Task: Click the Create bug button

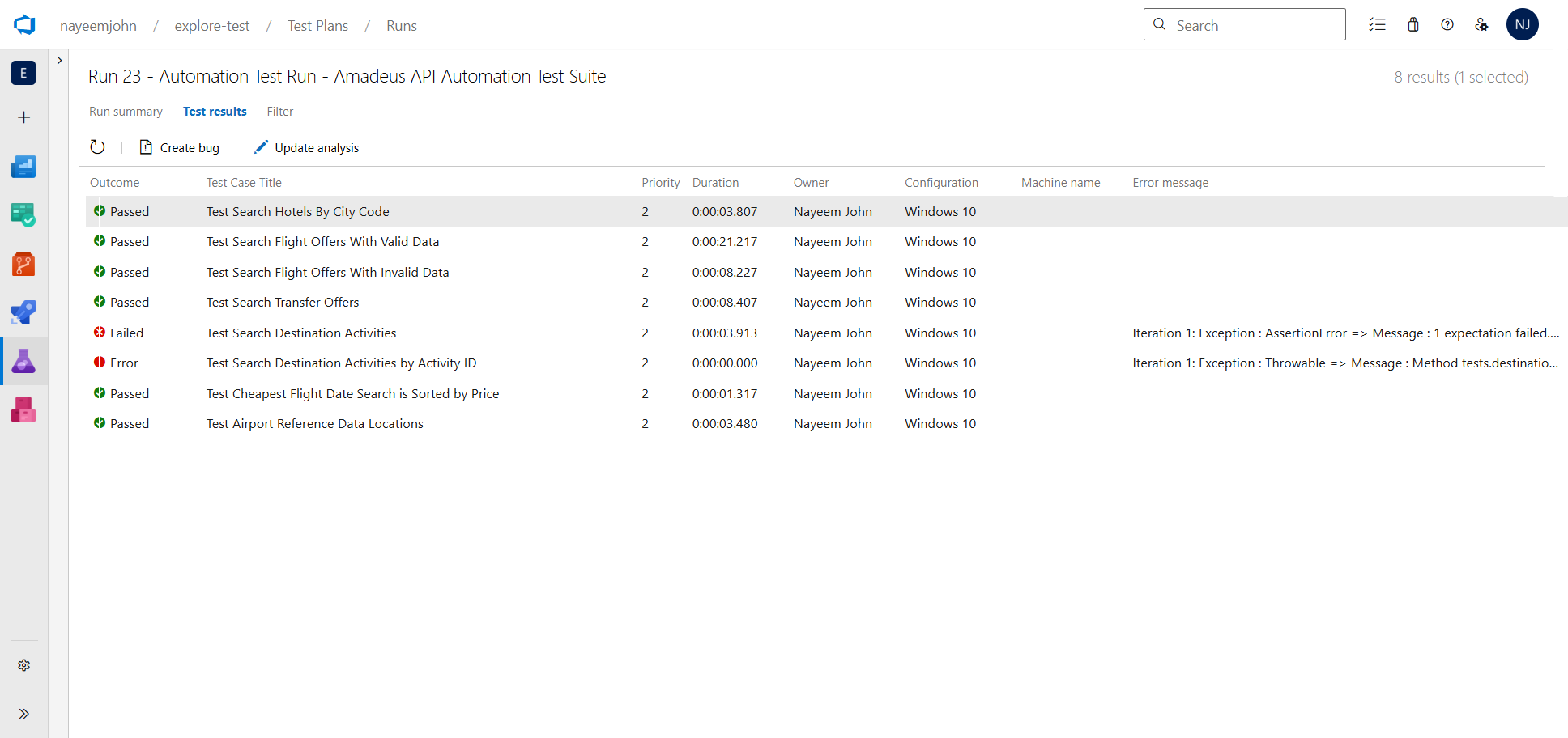Action: (180, 147)
